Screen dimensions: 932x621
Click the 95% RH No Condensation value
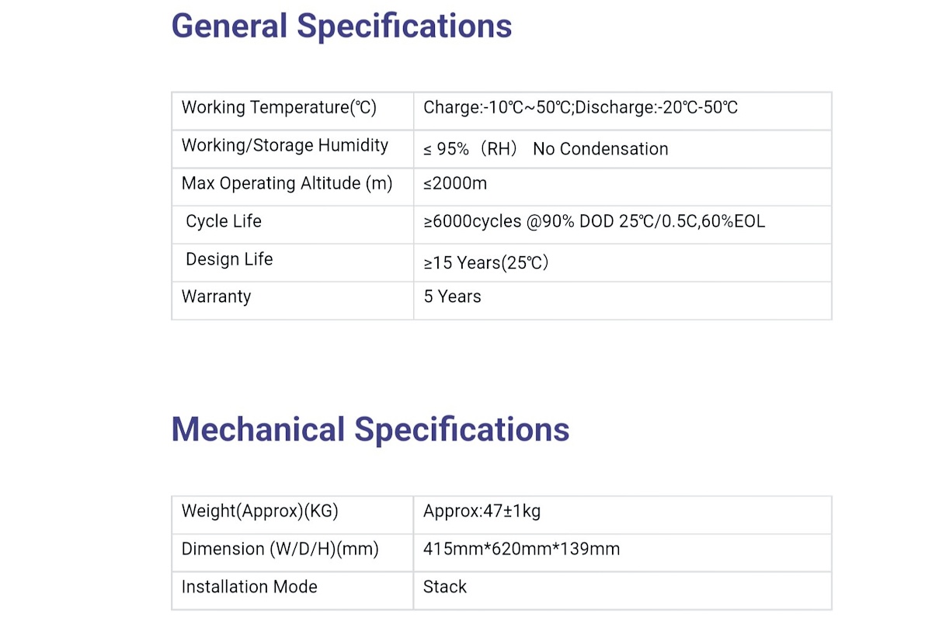[x=545, y=149]
